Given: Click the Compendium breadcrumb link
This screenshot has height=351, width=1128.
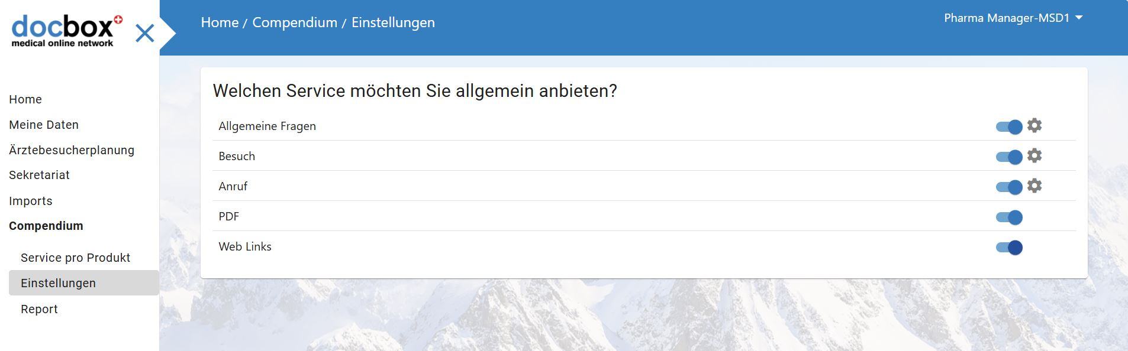Looking at the screenshot, I should [x=295, y=22].
